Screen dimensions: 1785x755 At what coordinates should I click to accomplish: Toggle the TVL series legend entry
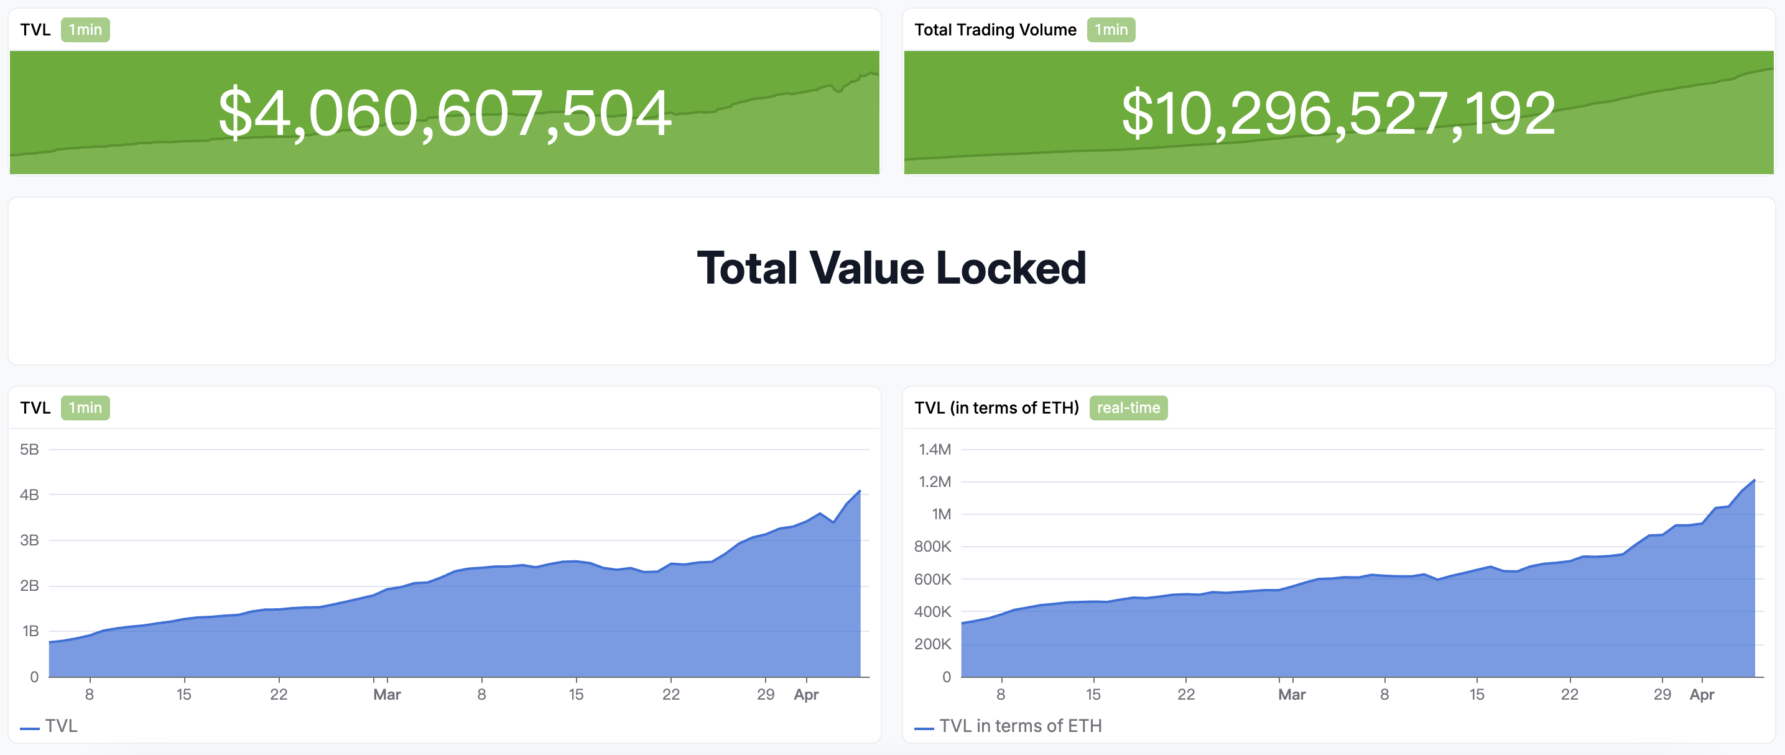61,726
